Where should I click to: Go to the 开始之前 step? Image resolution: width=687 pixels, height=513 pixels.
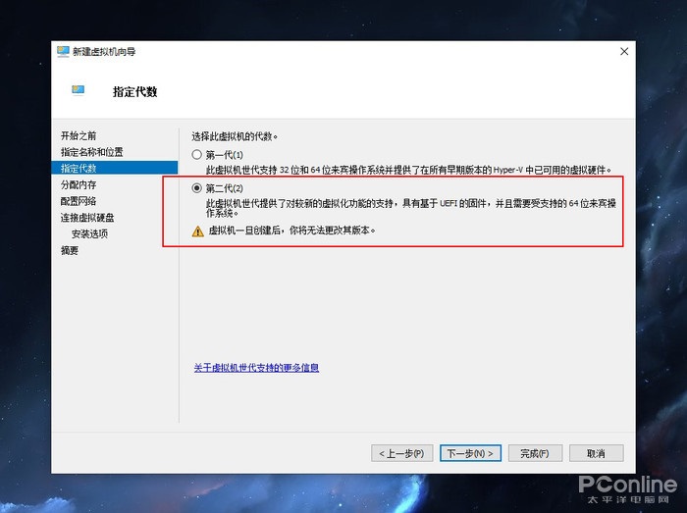[x=79, y=135]
